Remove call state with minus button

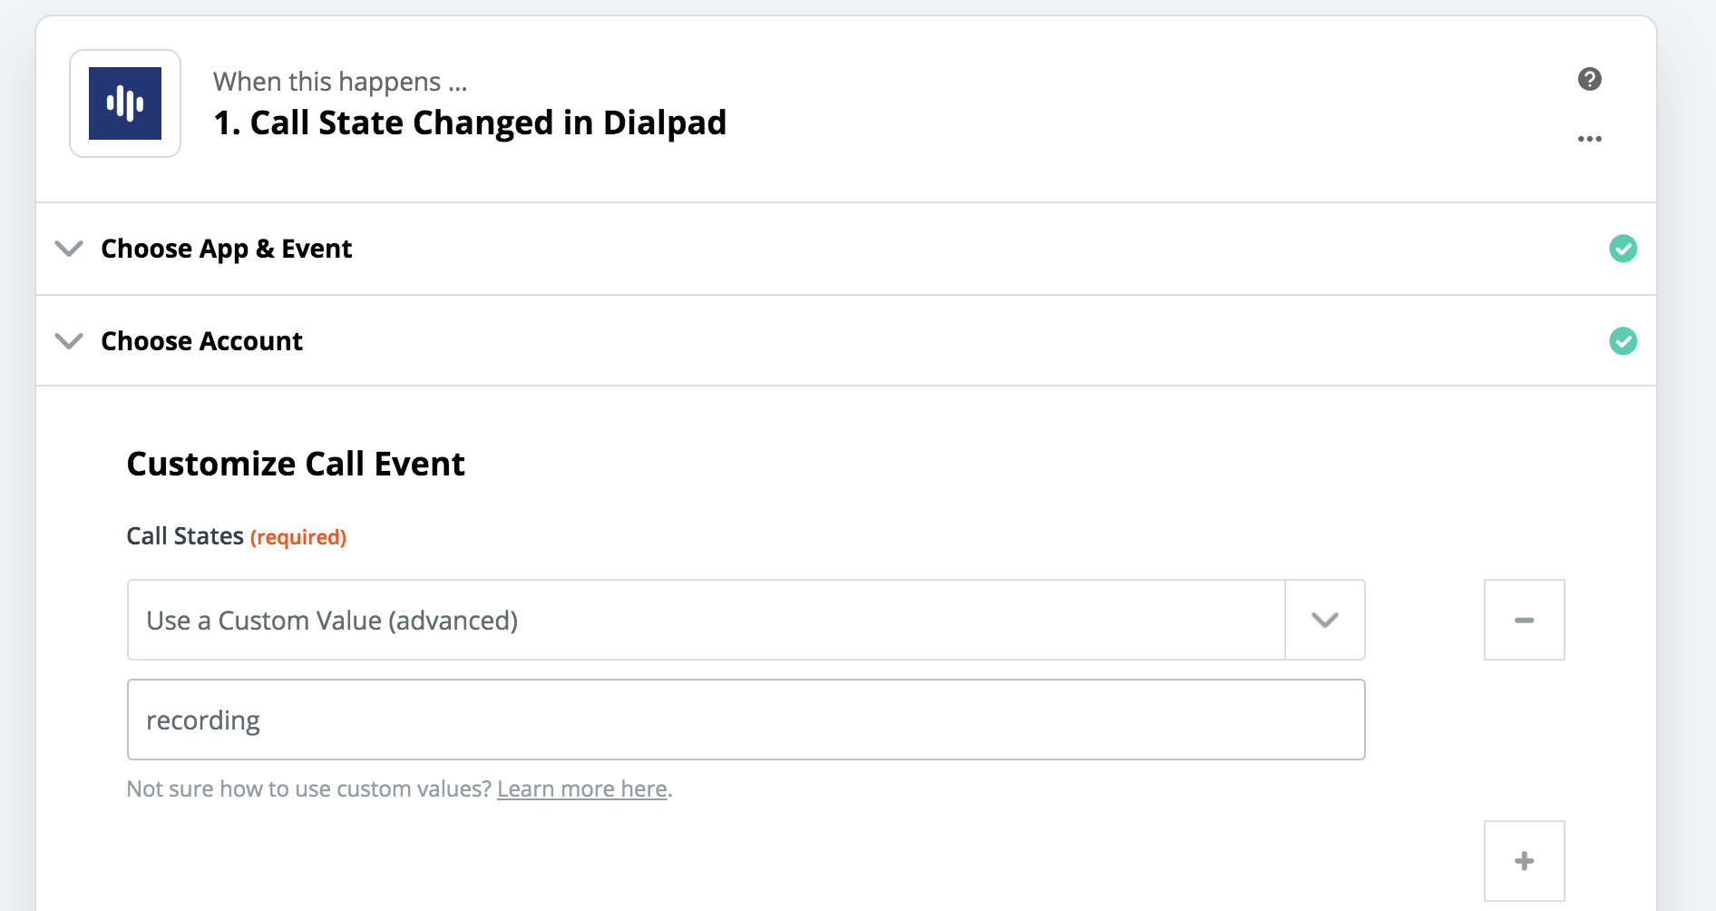(1524, 620)
